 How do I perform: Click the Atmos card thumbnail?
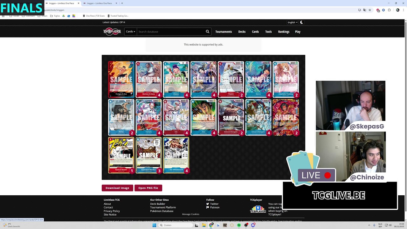(x=121, y=117)
